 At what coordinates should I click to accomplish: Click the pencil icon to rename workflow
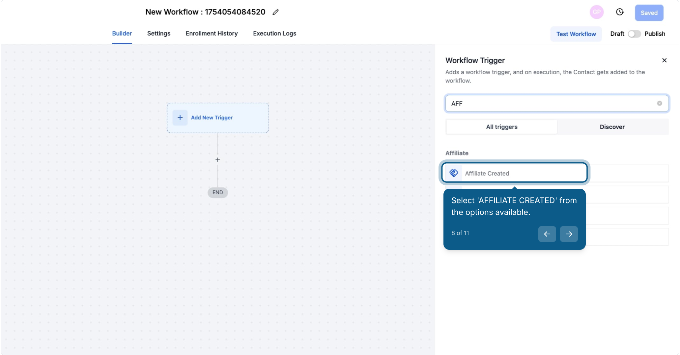pyautogui.click(x=276, y=12)
